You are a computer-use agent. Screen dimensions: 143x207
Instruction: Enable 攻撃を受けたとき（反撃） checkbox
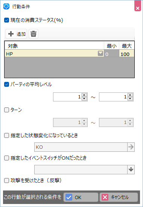[6, 181]
